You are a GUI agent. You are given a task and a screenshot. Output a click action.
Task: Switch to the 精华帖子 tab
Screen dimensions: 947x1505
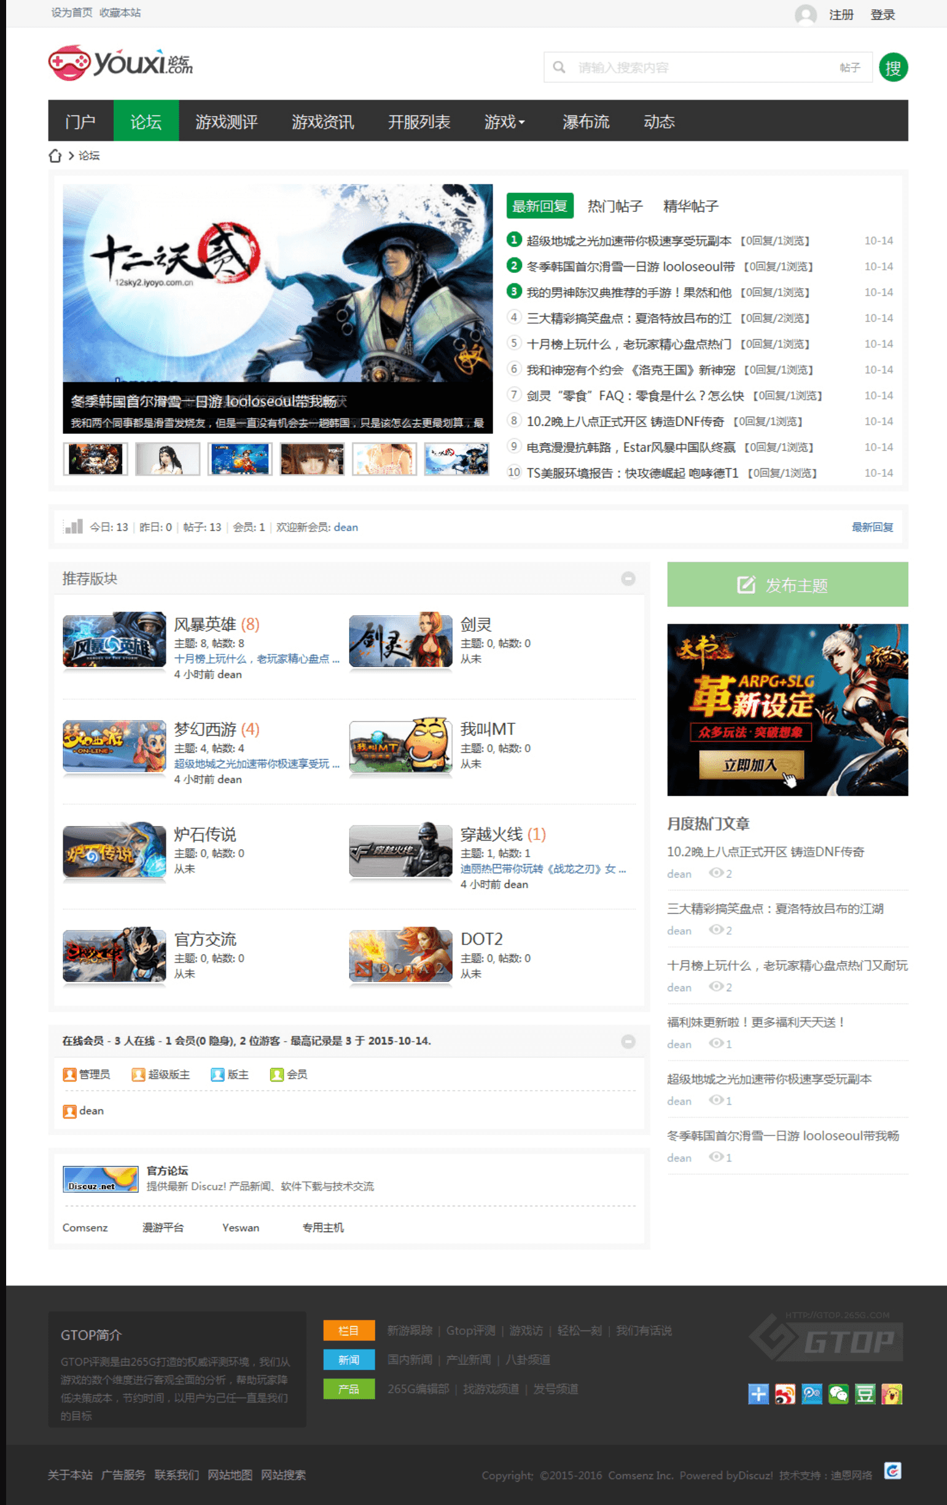click(x=690, y=206)
